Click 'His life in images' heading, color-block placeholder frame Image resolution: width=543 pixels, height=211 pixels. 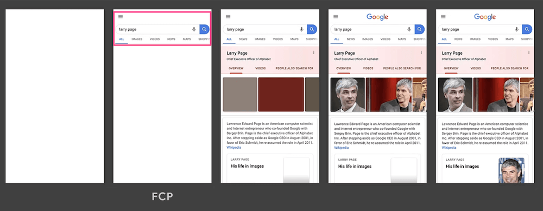(x=247, y=166)
